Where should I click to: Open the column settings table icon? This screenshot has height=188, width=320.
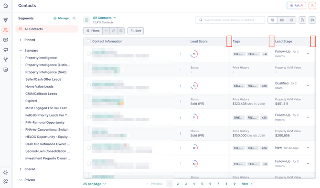[312, 20]
